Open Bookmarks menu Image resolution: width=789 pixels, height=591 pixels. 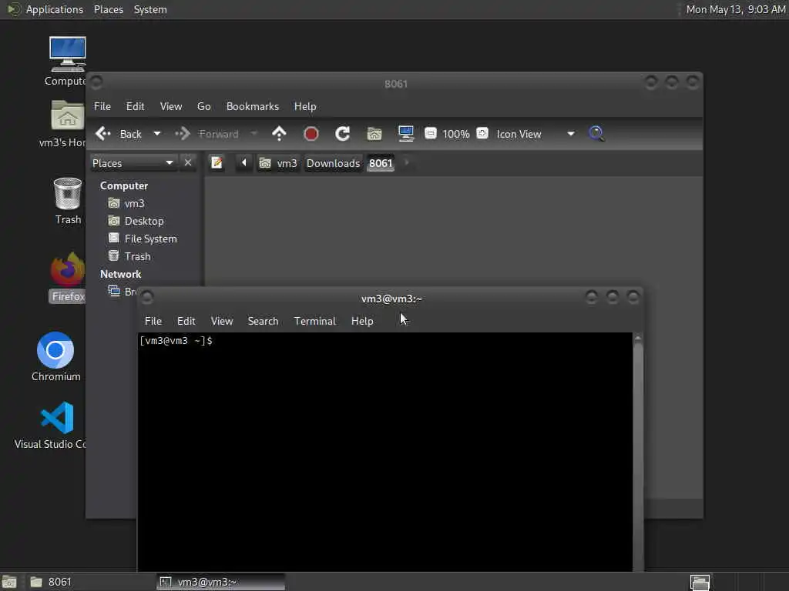point(253,106)
